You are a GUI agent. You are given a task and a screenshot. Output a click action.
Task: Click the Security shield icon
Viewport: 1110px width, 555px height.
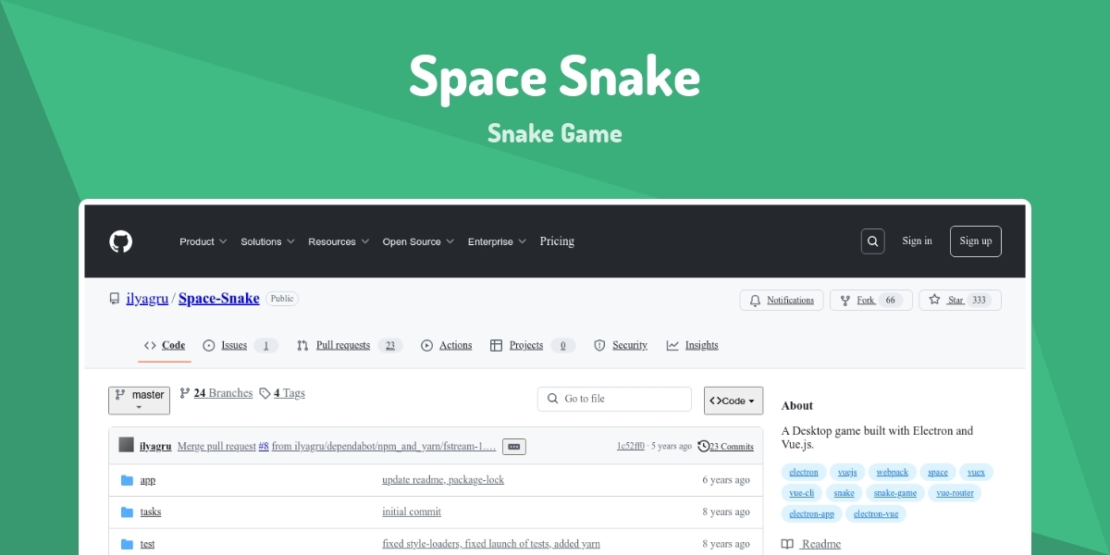pyautogui.click(x=600, y=345)
